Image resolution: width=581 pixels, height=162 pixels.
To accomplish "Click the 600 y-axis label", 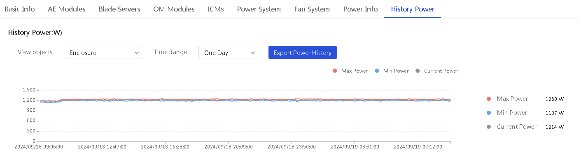I will click(x=31, y=121).
